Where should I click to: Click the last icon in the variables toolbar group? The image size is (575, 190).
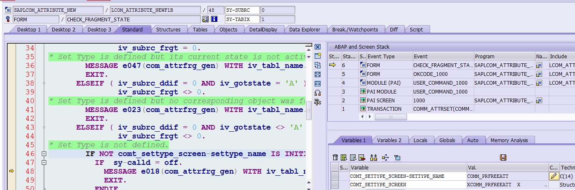click(x=397, y=157)
